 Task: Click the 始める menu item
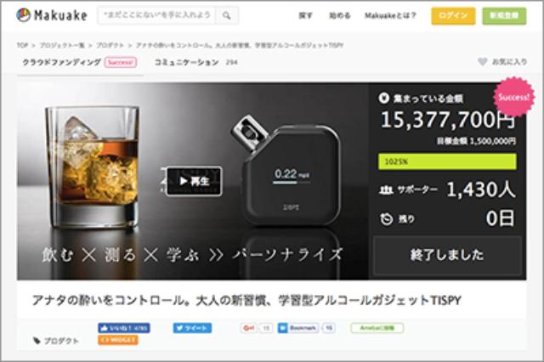tap(340, 15)
